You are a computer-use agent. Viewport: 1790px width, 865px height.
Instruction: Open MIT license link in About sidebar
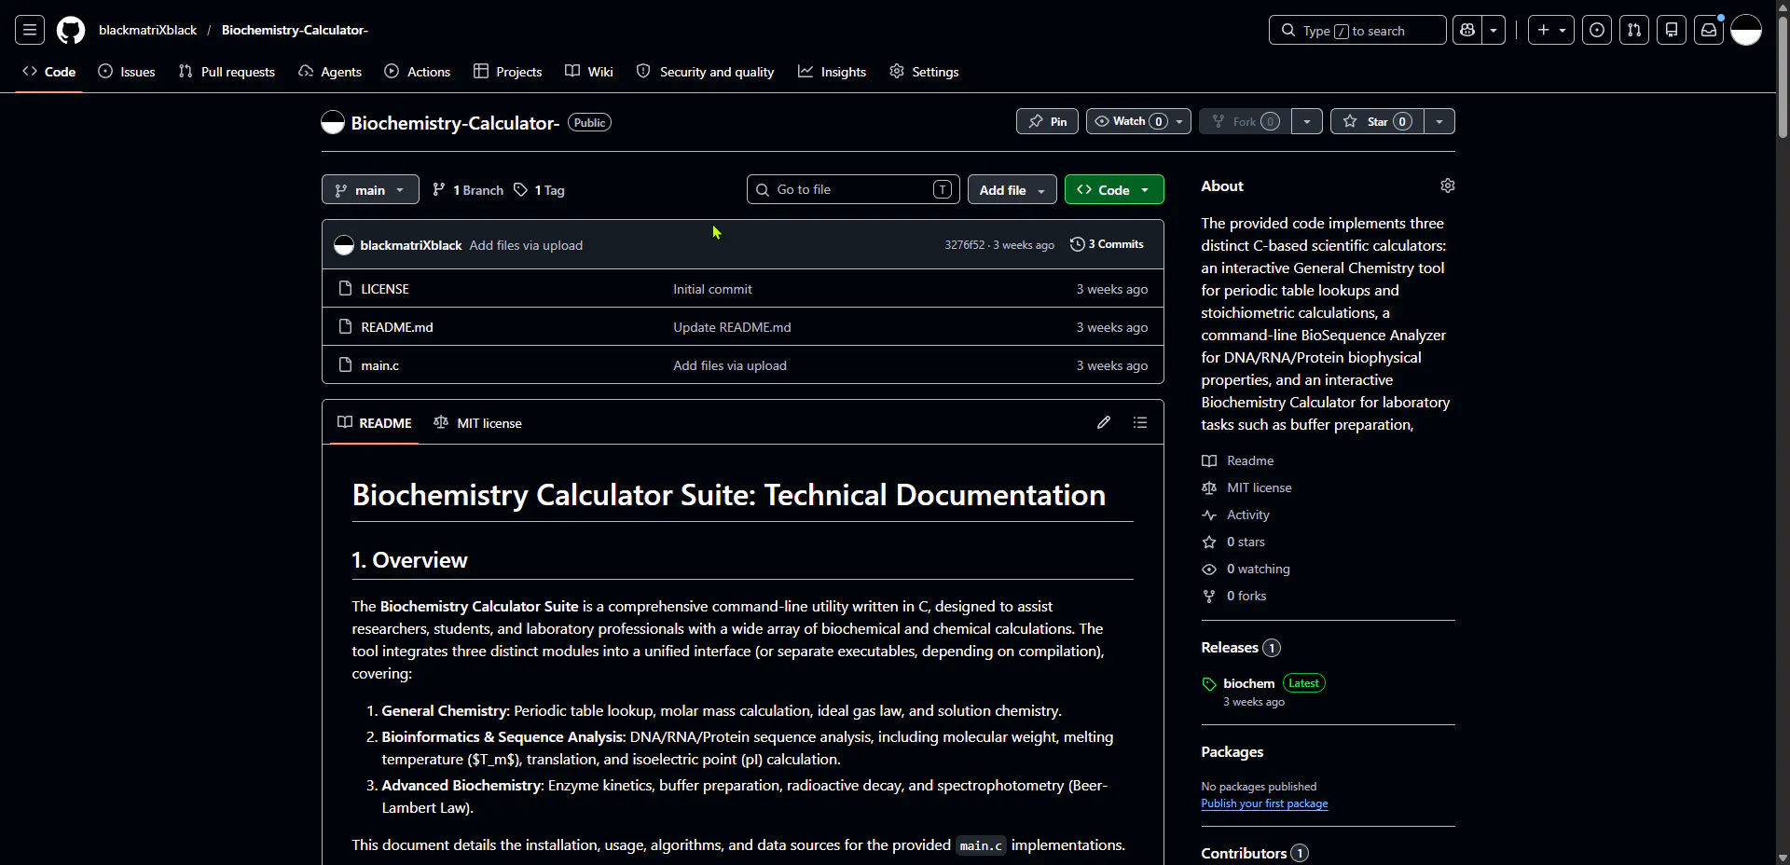[1248, 487]
